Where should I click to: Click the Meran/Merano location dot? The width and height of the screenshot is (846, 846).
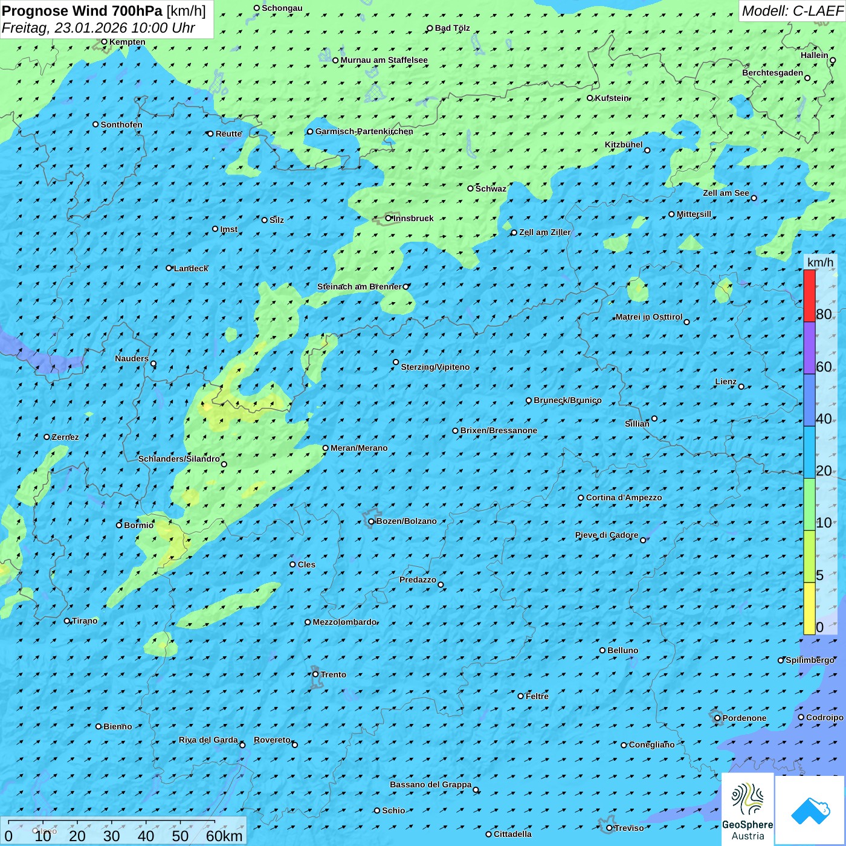point(325,448)
